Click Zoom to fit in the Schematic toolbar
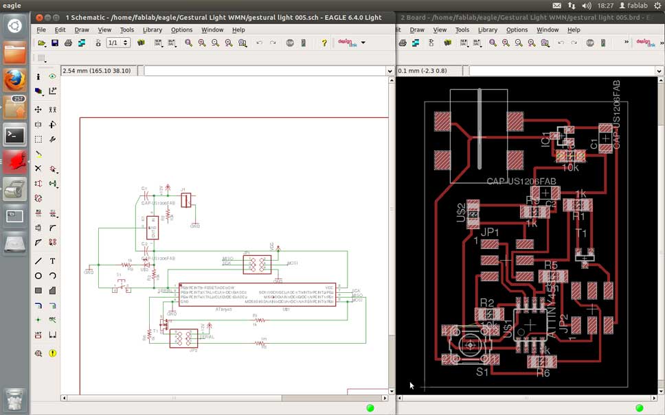Viewport: 665px width, 415px height. [x=188, y=43]
